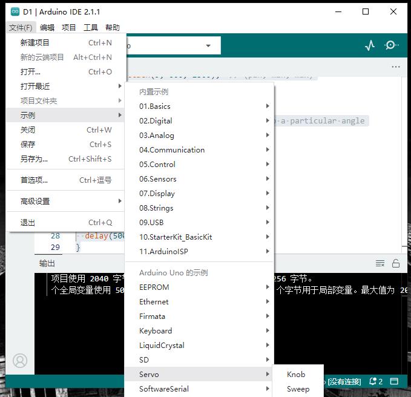
Task: Expand 06.Sensors examples
Action: click(x=199, y=179)
